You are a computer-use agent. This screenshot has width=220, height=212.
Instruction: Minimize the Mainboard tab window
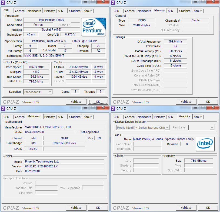pos(86,108)
